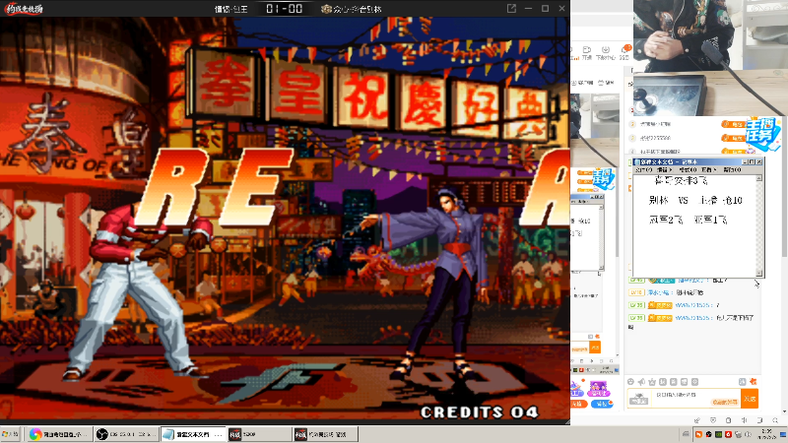Image resolution: width=788 pixels, height=443 pixels.
Task: Open the emoji smiley picker in chat
Action: tap(630, 382)
